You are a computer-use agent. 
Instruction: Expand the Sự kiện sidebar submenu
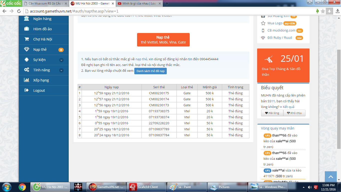(x=61, y=60)
